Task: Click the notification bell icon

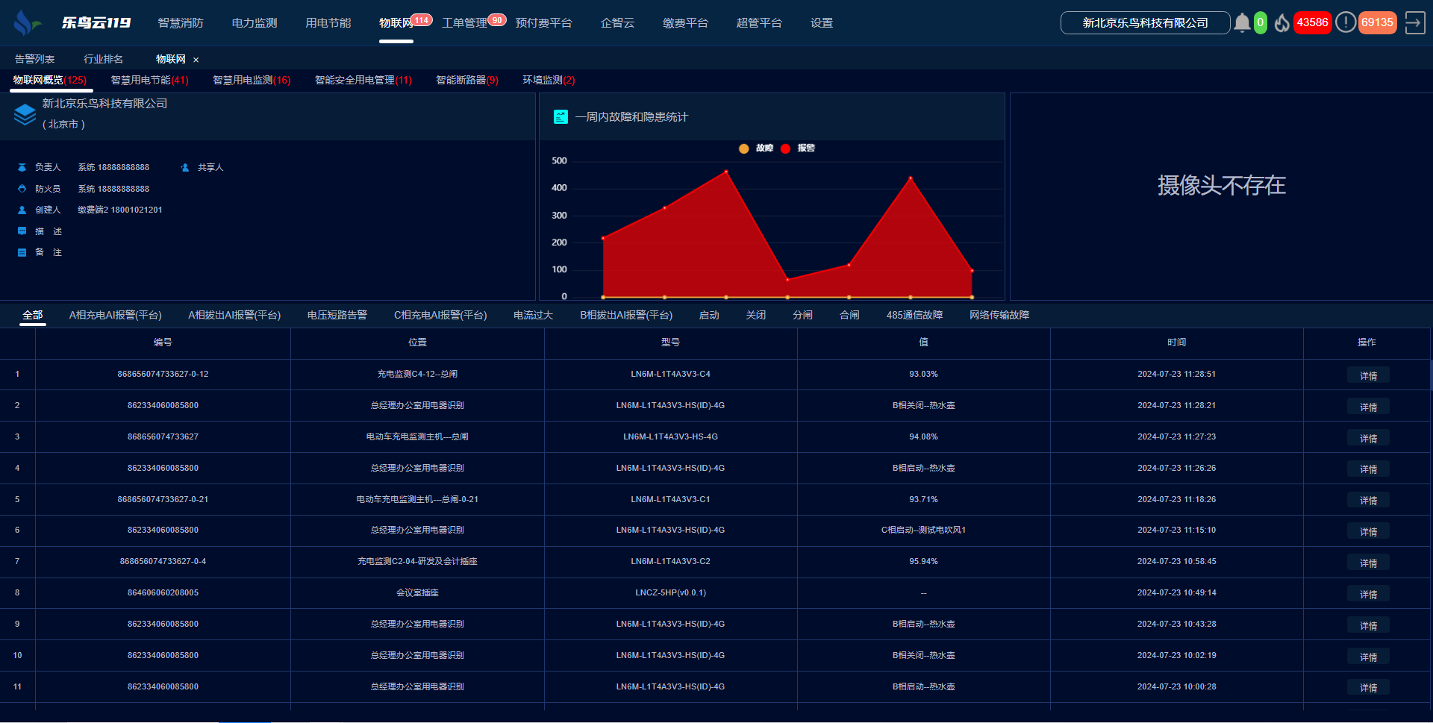Action: coord(1242,23)
